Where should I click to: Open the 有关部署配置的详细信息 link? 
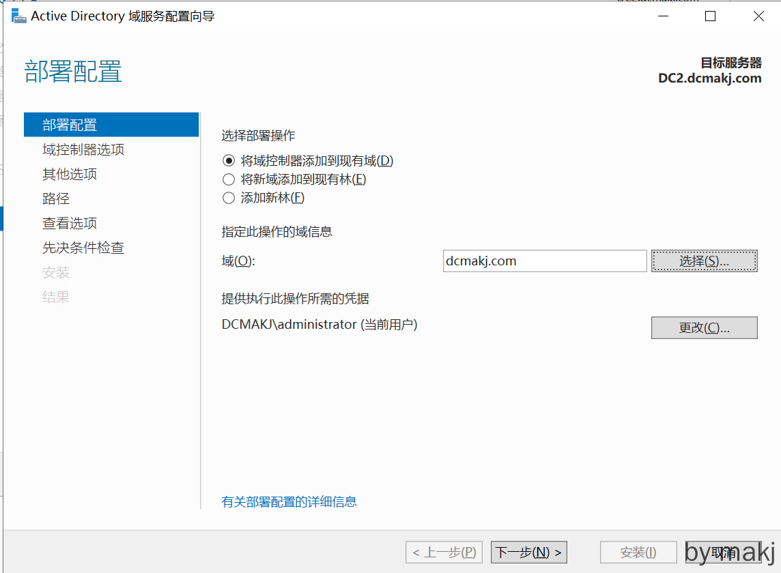(289, 502)
